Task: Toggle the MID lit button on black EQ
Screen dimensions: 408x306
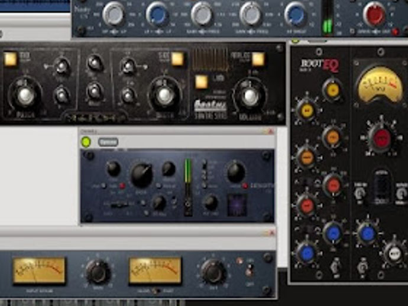Action: (11, 58)
